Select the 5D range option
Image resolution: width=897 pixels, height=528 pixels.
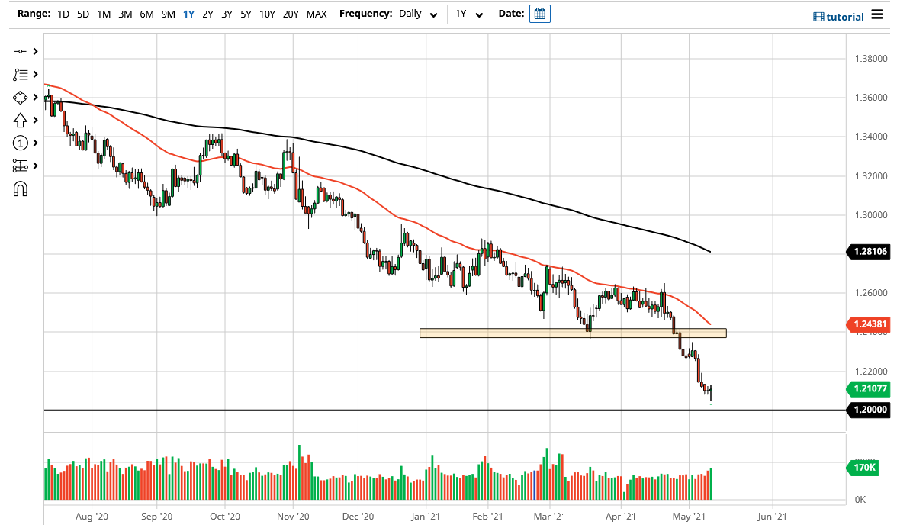(82, 13)
